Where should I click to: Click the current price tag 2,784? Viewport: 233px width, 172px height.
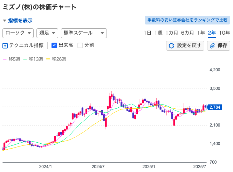(214, 107)
